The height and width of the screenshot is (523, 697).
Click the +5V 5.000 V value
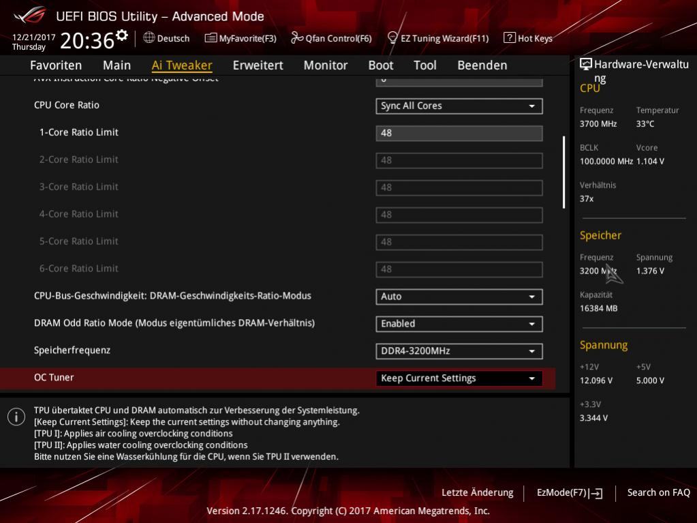[x=650, y=380]
